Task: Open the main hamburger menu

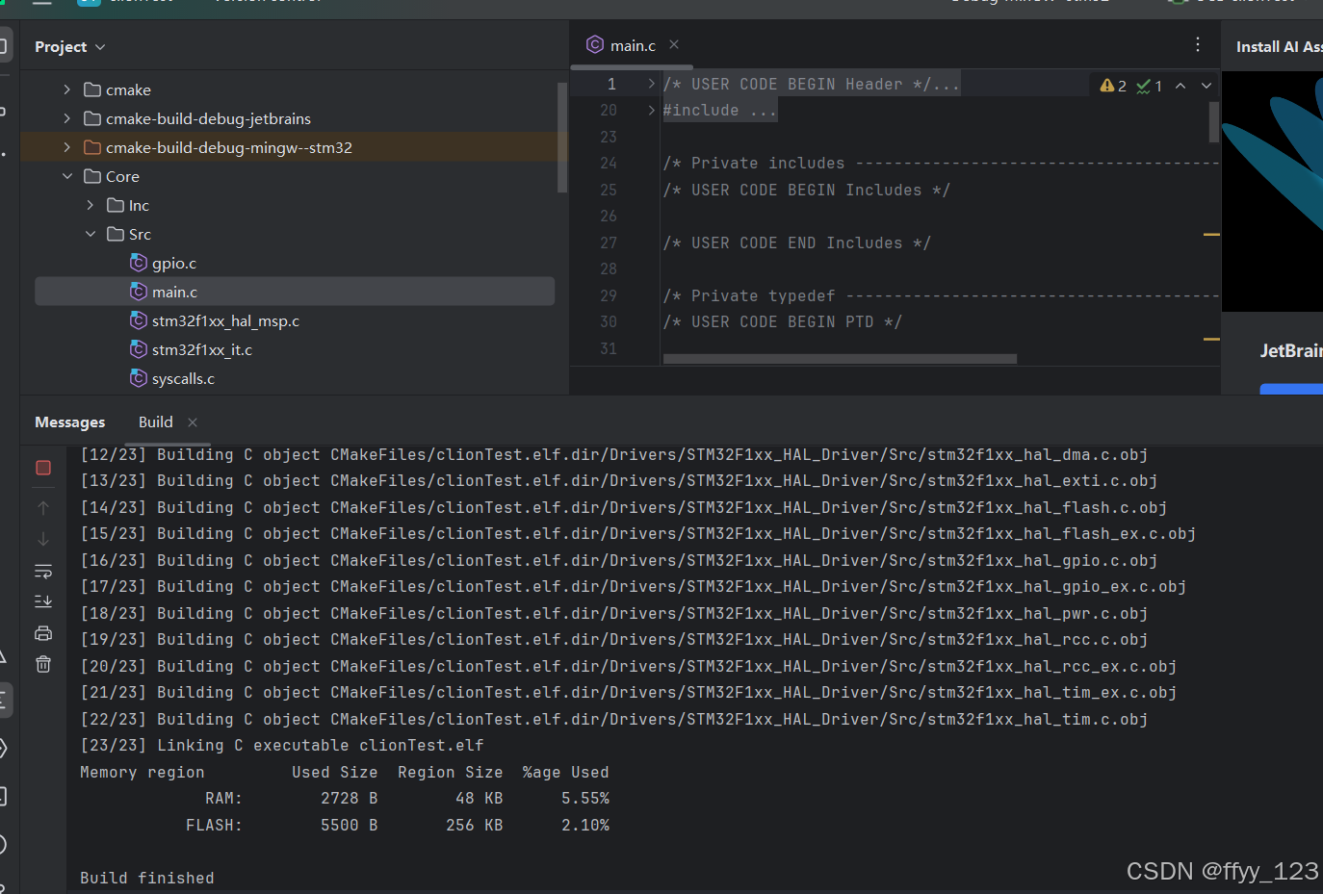Action: pyautogui.click(x=42, y=4)
